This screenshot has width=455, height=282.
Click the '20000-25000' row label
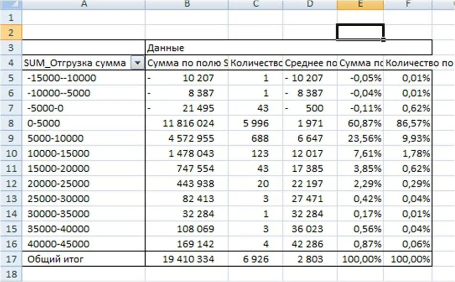coord(84,183)
